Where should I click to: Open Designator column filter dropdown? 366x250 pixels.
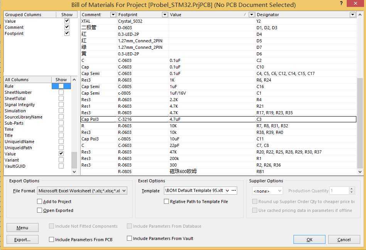click(353, 15)
